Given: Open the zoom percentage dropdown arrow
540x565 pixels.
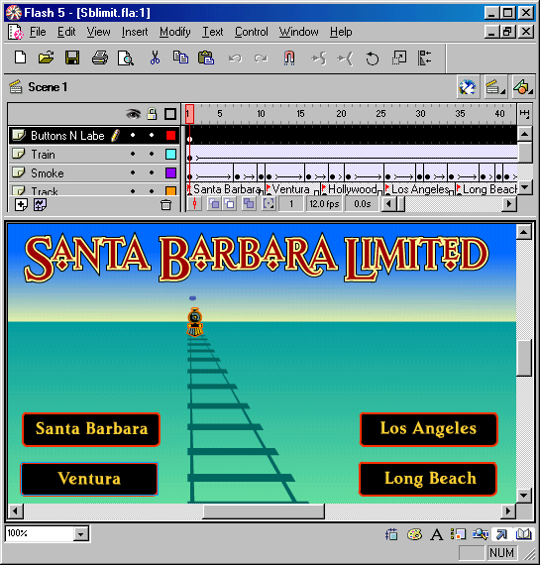Looking at the screenshot, I should click(x=80, y=533).
